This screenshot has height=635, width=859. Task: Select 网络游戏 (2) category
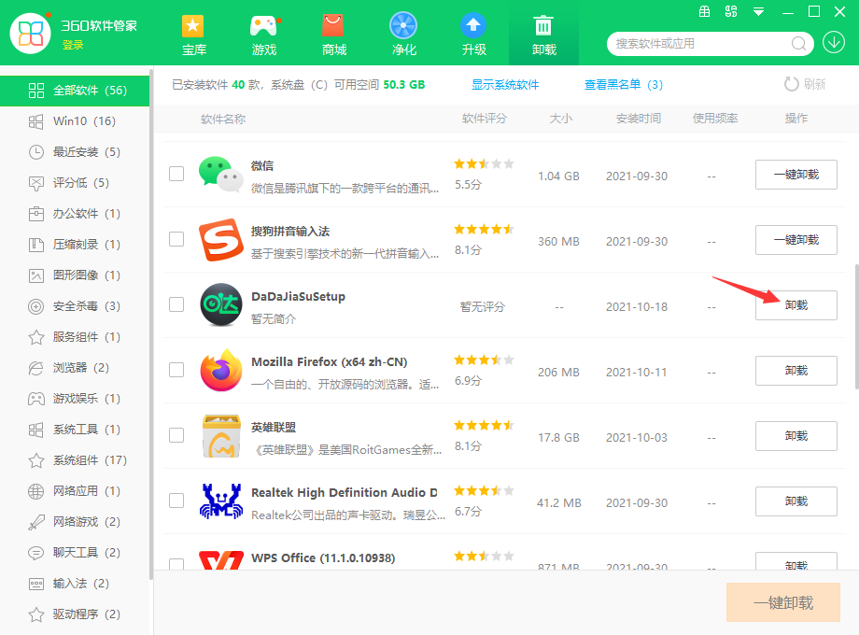click(75, 522)
